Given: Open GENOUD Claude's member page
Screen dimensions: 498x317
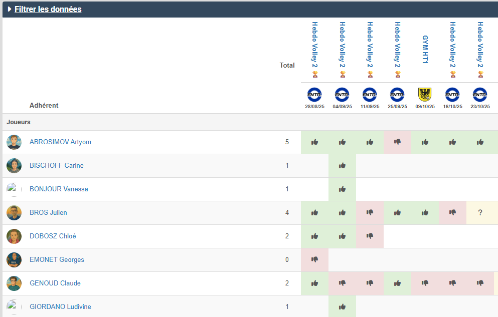Looking at the screenshot, I should (x=55, y=283).
